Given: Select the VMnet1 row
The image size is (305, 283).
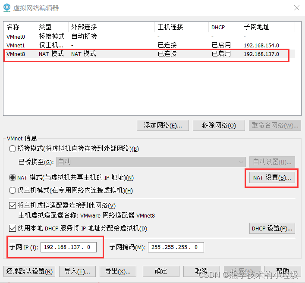Looking at the screenshot, I should 149,45.
